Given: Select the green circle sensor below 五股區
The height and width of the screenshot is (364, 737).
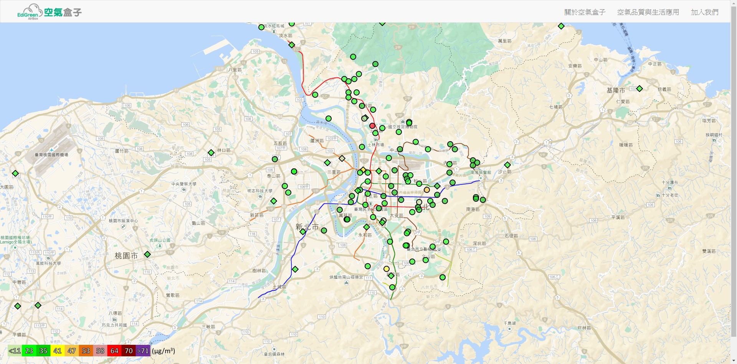Looking at the screenshot, I should click(275, 159).
